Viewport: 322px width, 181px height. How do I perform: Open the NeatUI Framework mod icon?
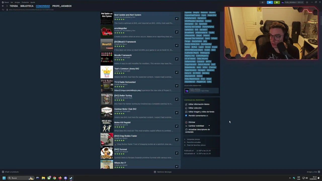(107, 45)
